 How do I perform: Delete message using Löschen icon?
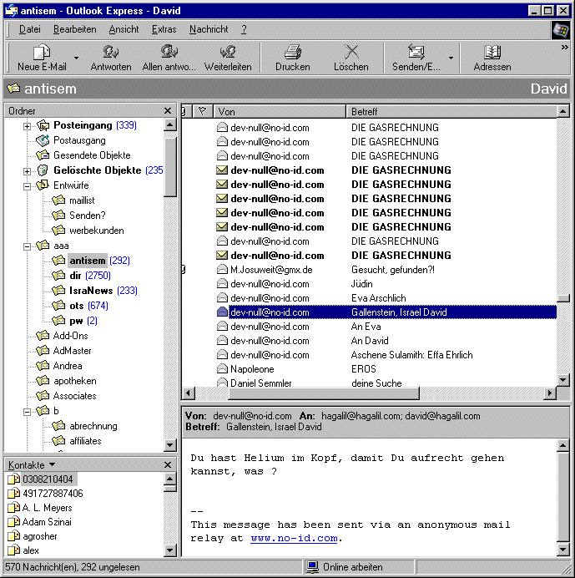[x=351, y=53]
